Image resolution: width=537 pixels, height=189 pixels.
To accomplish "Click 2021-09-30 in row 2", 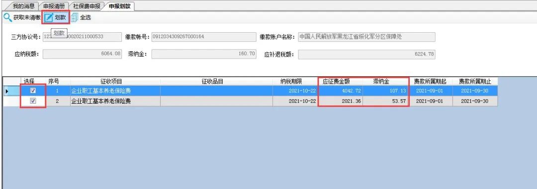I will coord(474,101).
